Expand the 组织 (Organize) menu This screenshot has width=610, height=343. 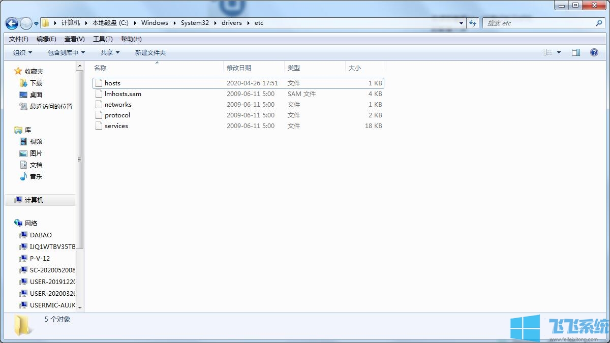point(21,52)
